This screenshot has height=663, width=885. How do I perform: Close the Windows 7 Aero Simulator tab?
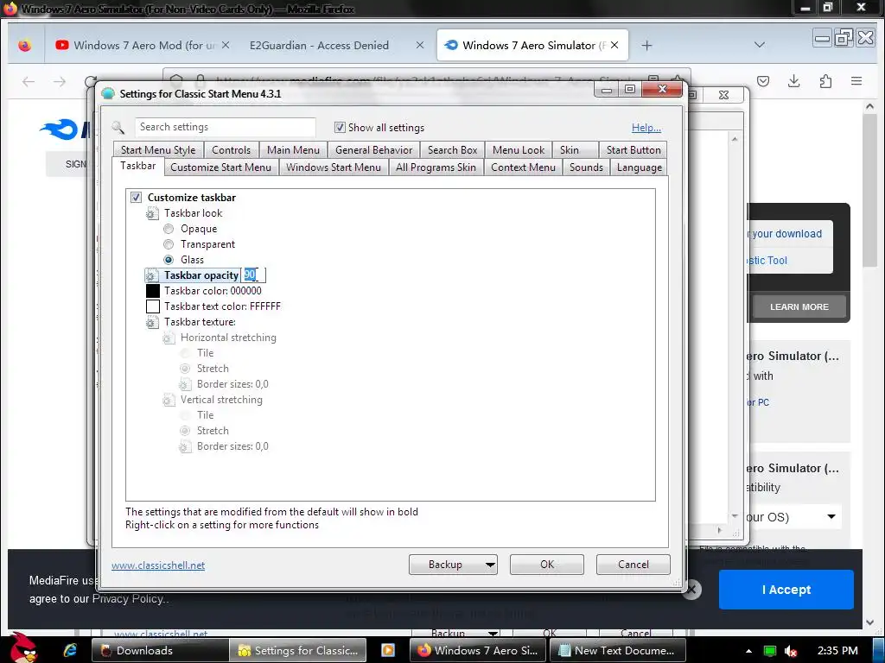click(614, 45)
